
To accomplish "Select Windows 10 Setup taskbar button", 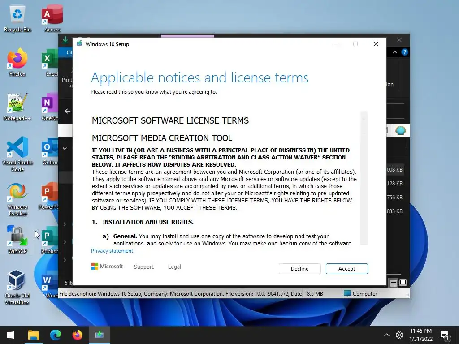I will (99, 335).
